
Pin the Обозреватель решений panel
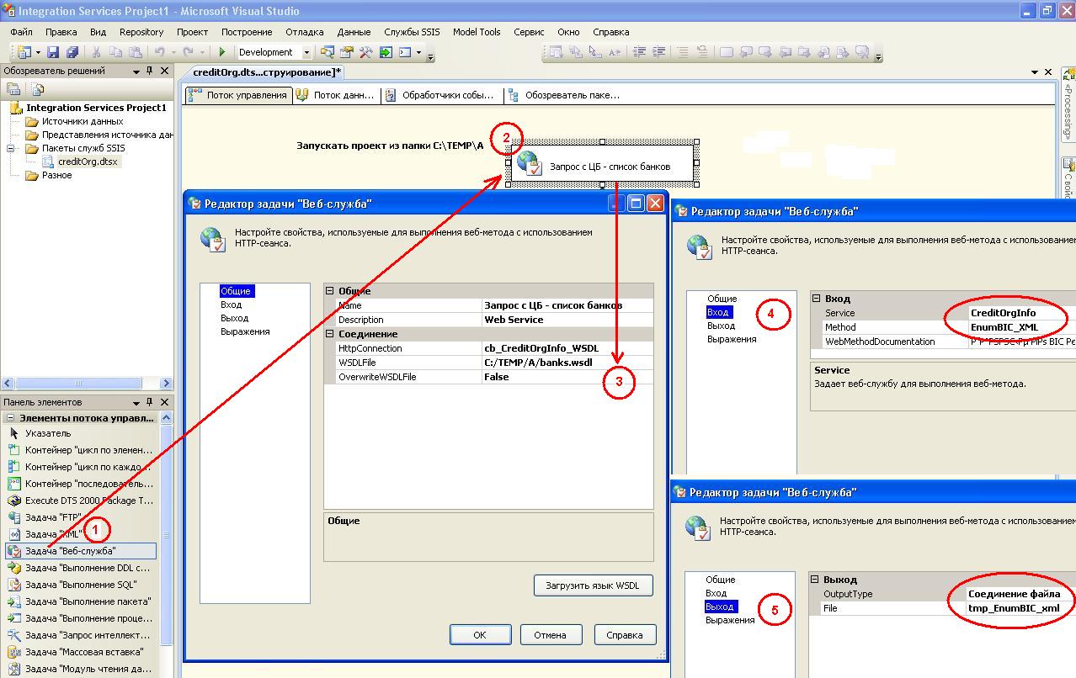pos(150,72)
